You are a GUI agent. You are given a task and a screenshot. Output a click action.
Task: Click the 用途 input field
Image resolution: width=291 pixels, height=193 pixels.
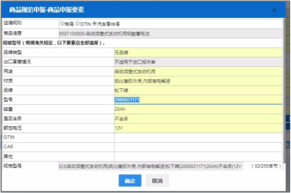tap(197, 71)
